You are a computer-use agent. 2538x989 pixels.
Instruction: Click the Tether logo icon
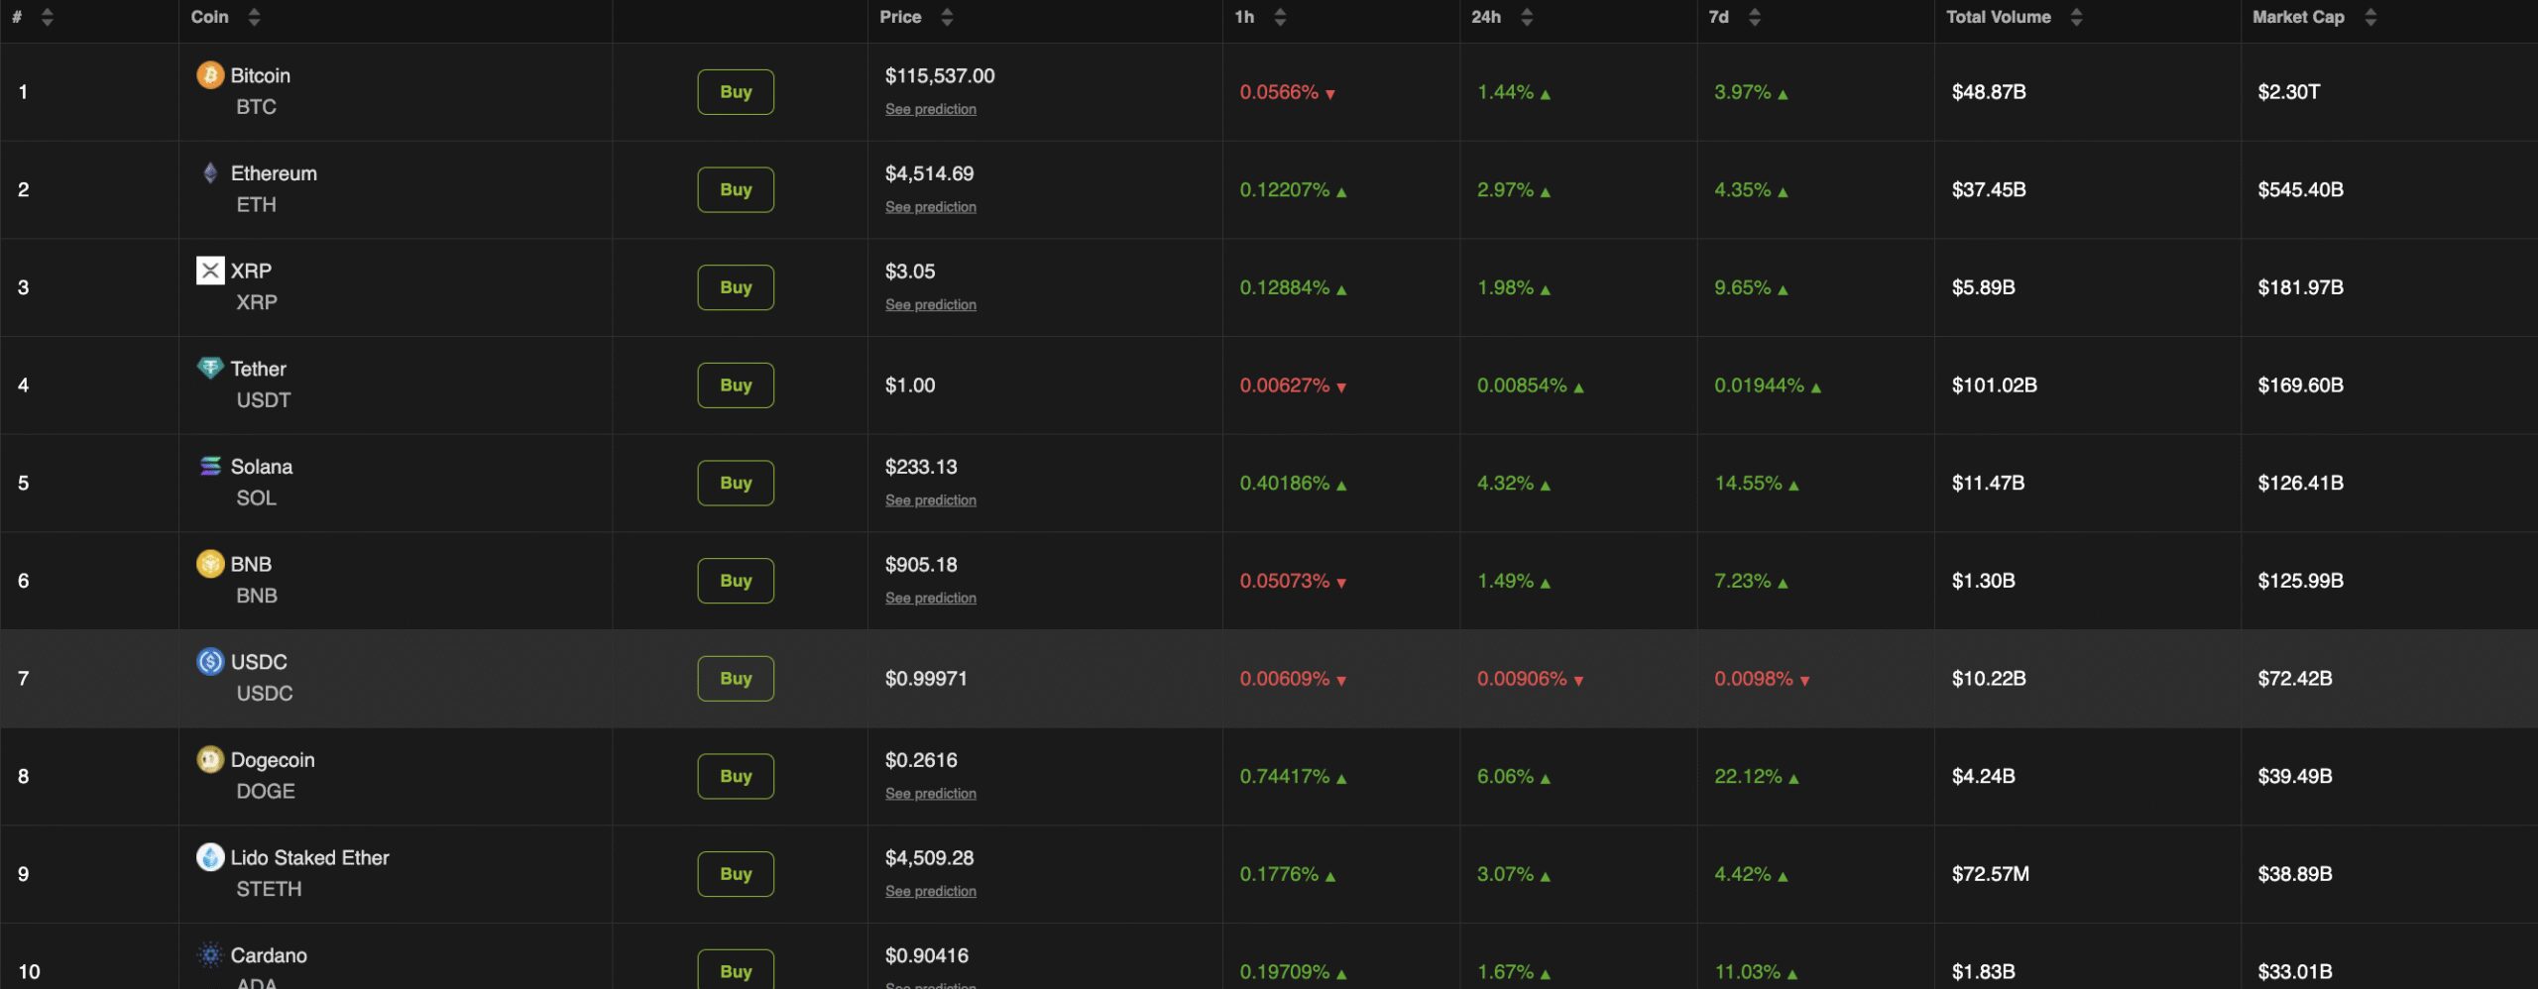pos(210,368)
